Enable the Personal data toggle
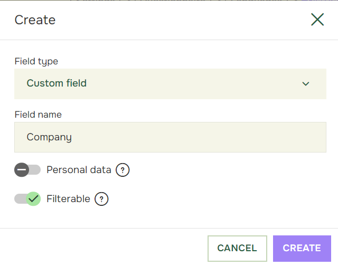This screenshot has height=266, width=338. pos(27,170)
